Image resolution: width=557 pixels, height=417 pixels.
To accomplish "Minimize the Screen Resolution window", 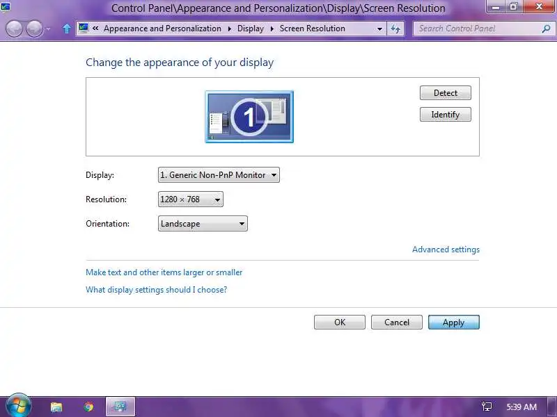I will (x=496, y=6).
